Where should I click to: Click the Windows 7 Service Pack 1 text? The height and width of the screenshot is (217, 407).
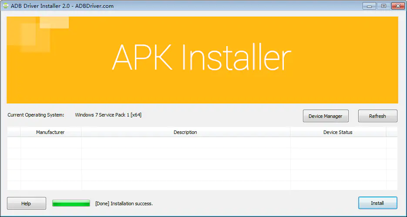pyautogui.click(x=108, y=115)
